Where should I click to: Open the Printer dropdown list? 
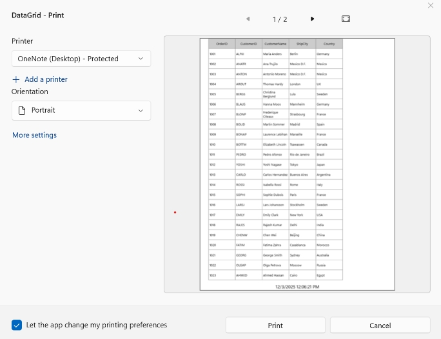[81, 59]
